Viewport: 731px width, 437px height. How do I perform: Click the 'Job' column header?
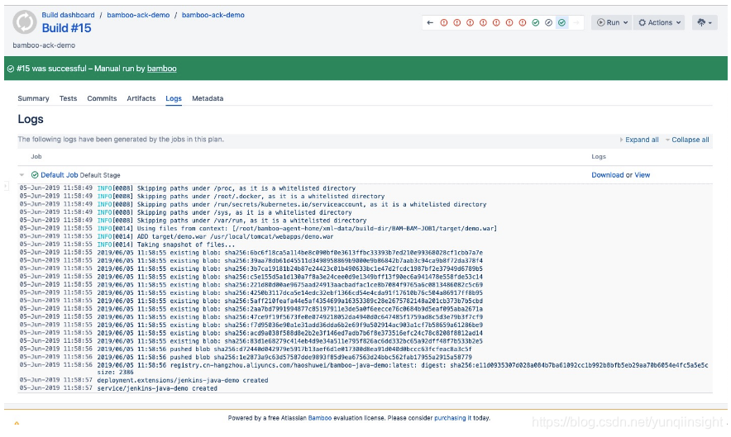coord(36,156)
